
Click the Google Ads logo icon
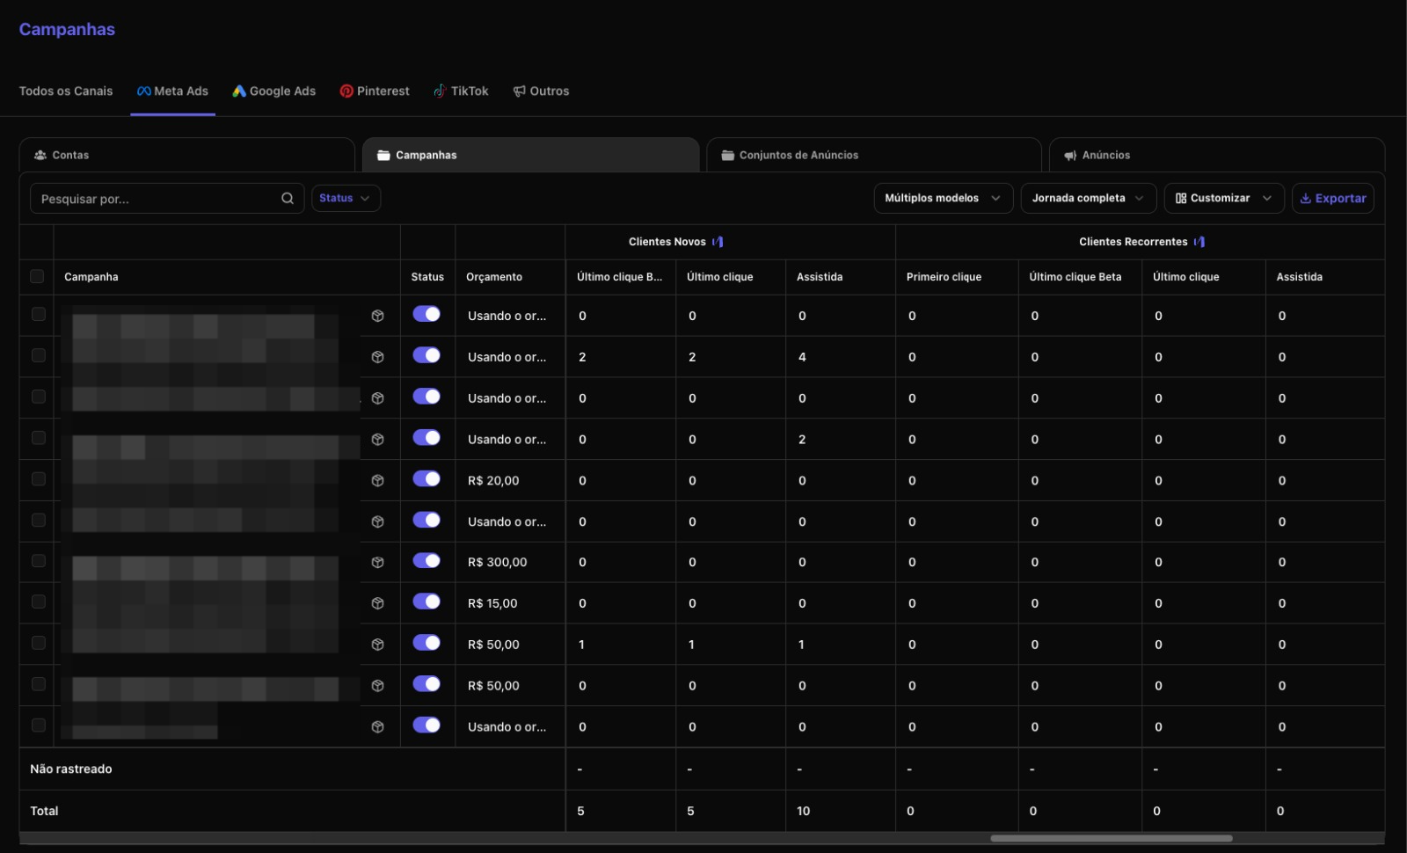pyautogui.click(x=238, y=91)
